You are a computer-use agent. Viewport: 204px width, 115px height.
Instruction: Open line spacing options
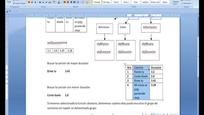point(78,2)
